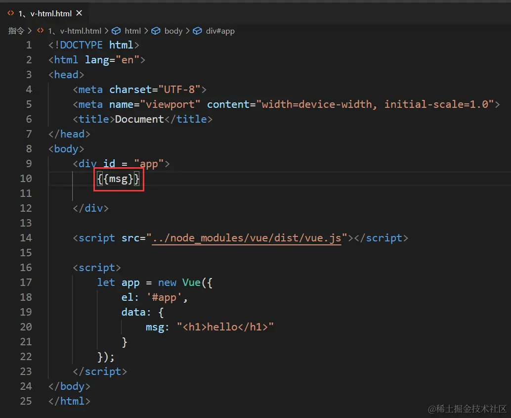Click the DOCTYPE keyword on line 1
The height and width of the screenshot is (418, 511).
(x=81, y=45)
